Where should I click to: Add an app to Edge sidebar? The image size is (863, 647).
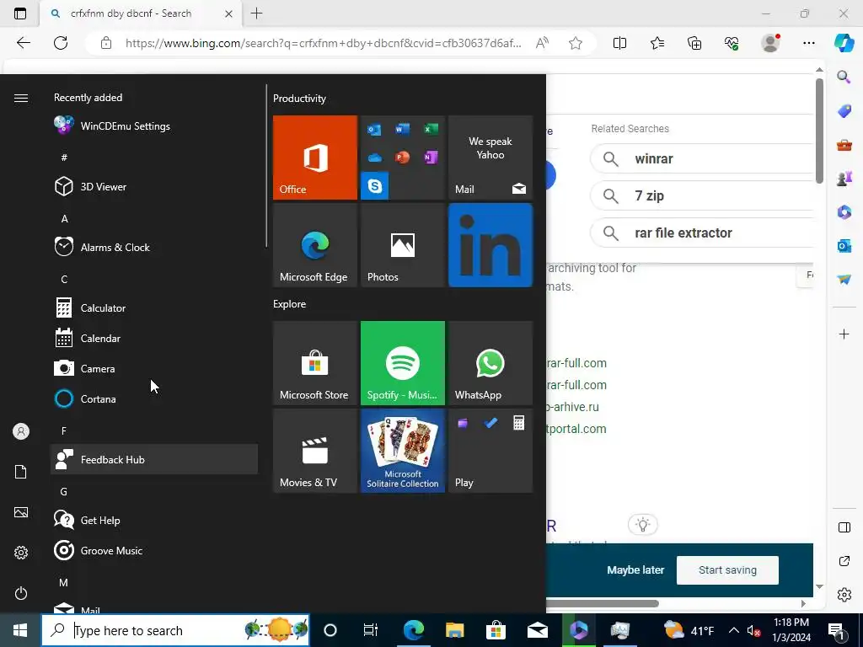[x=844, y=334]
